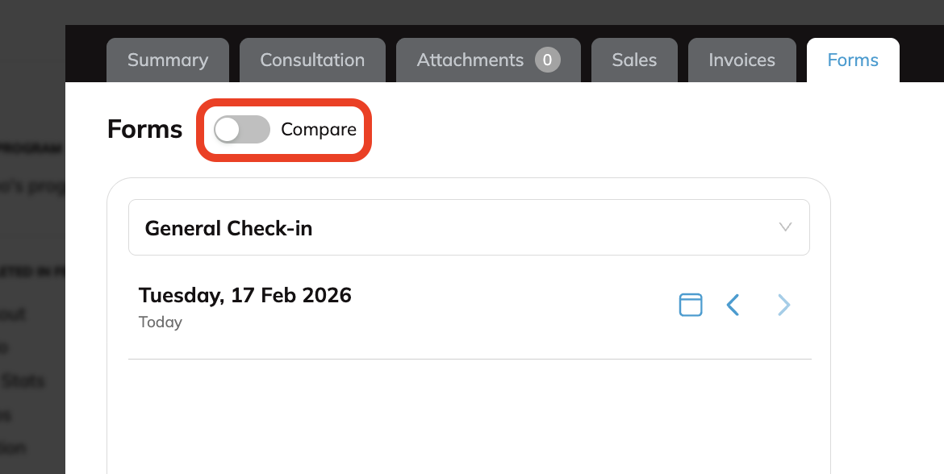Click the grayed-out next-day chevron icon
The image size is (944, 474).
tap(783, 305)
